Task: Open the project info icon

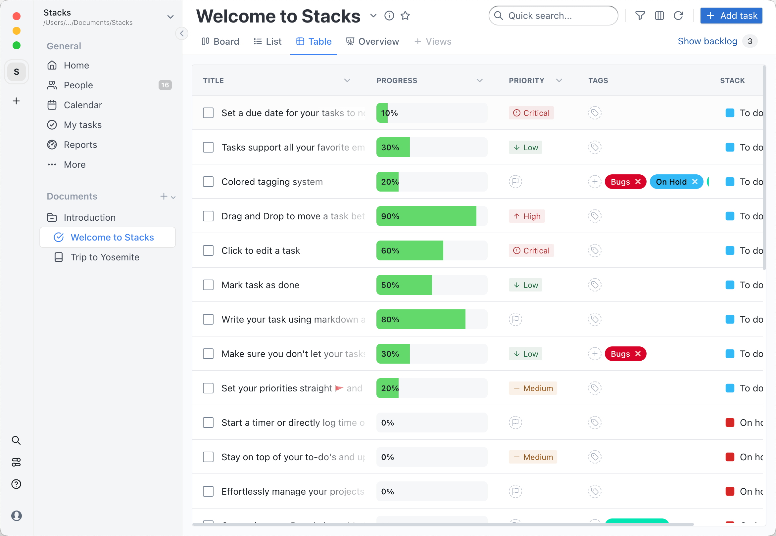Action: [x=389, y=16]
